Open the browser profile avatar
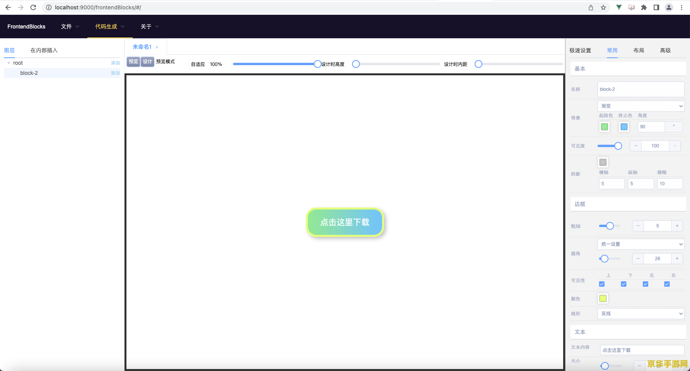The width and height of the screenshot is (690, 371). tap(669, 7)
